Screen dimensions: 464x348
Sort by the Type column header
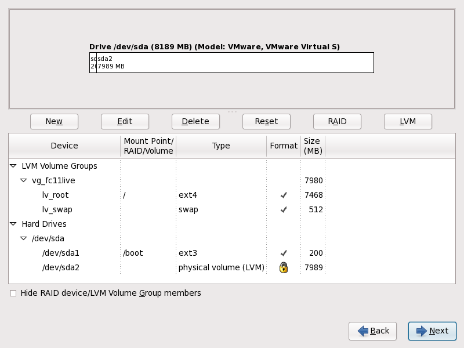221,146
